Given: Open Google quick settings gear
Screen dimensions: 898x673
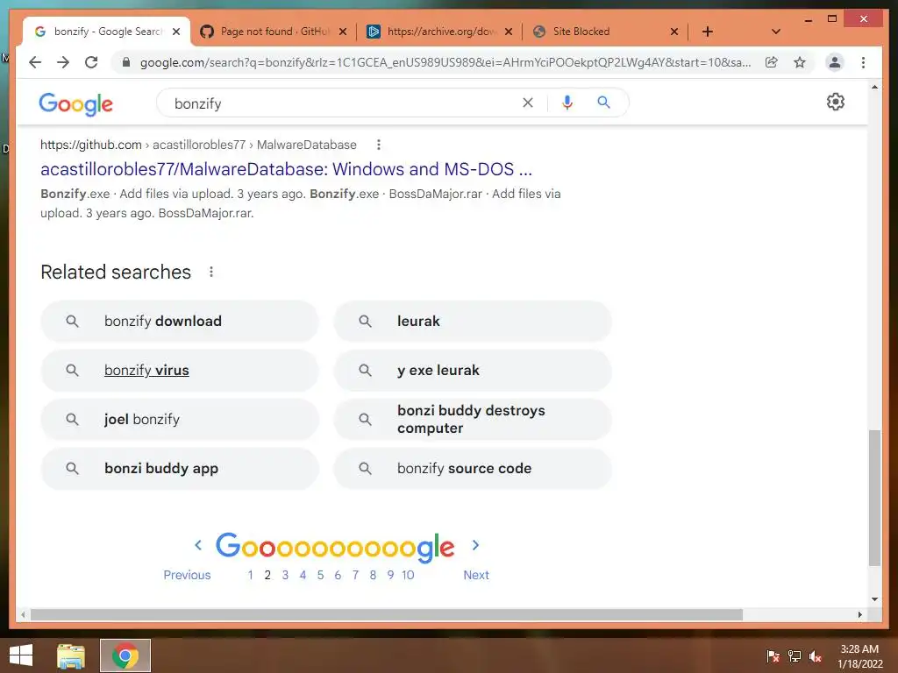Looking at the screenshot, I should coord(836,102).
